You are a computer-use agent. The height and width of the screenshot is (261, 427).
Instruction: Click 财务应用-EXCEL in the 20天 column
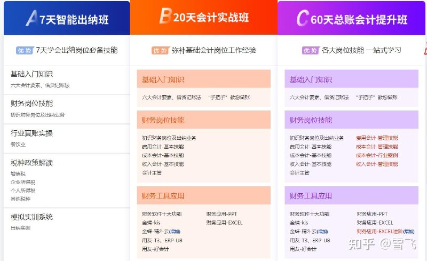[x=224, y=223]
